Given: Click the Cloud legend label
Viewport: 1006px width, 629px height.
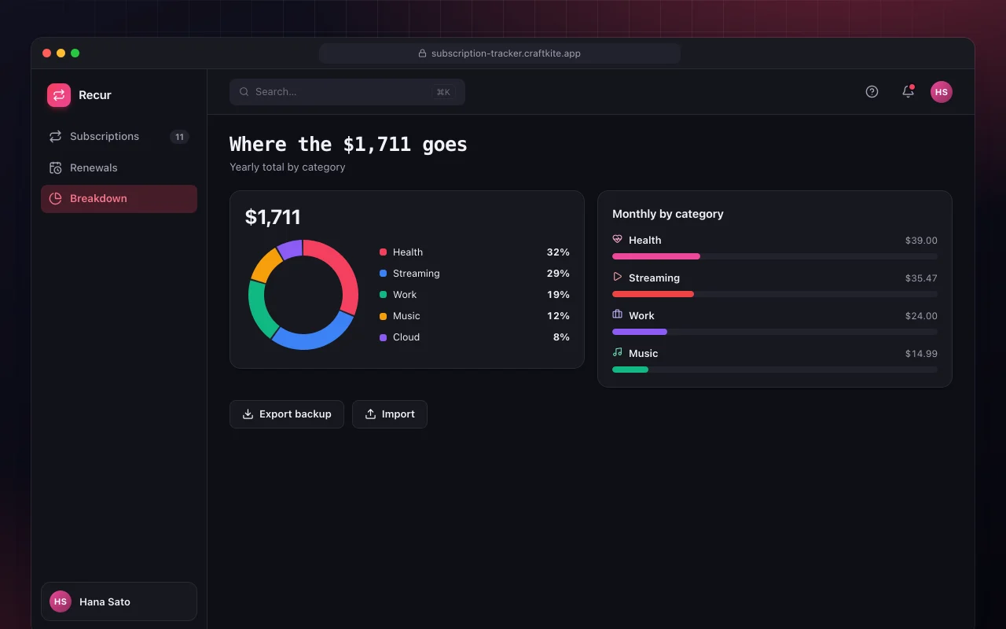Looking at the screenshot, I should pos(406,337).
